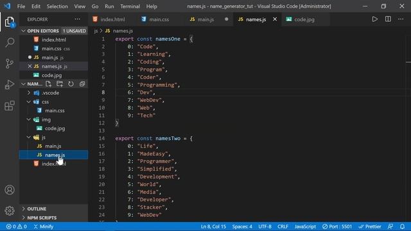This screenshot has width=411, height=231.
Task: Open the feedback icon in status bar
Action: point(390,227)
